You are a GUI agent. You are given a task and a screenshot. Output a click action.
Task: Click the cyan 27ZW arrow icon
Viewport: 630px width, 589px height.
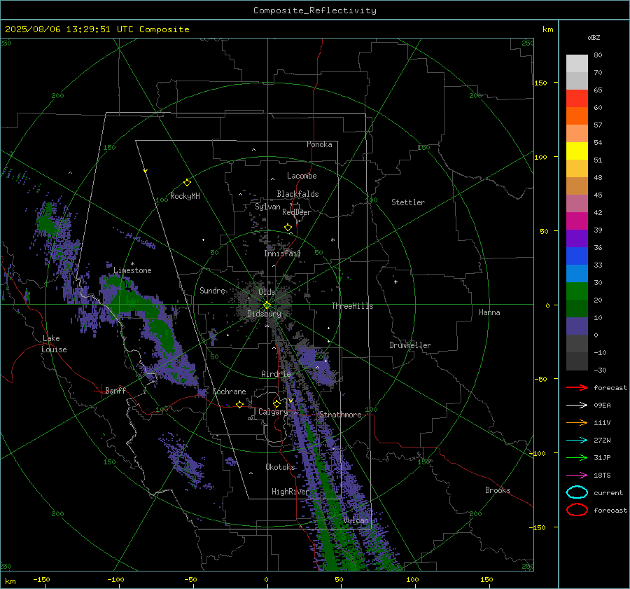[577, 440]
